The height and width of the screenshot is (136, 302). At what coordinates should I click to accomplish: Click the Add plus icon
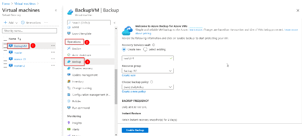point(6,22)
